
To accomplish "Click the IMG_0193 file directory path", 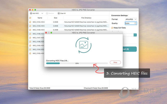I will point(86,26).
